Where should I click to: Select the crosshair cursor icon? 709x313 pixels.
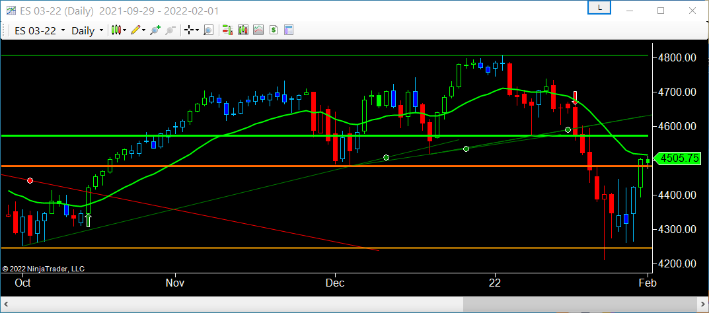point(189,30)
